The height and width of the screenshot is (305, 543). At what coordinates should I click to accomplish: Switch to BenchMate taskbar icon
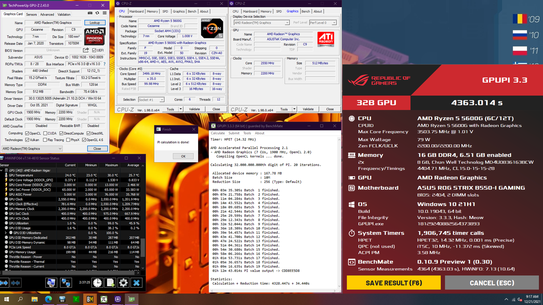pos(90,299)
